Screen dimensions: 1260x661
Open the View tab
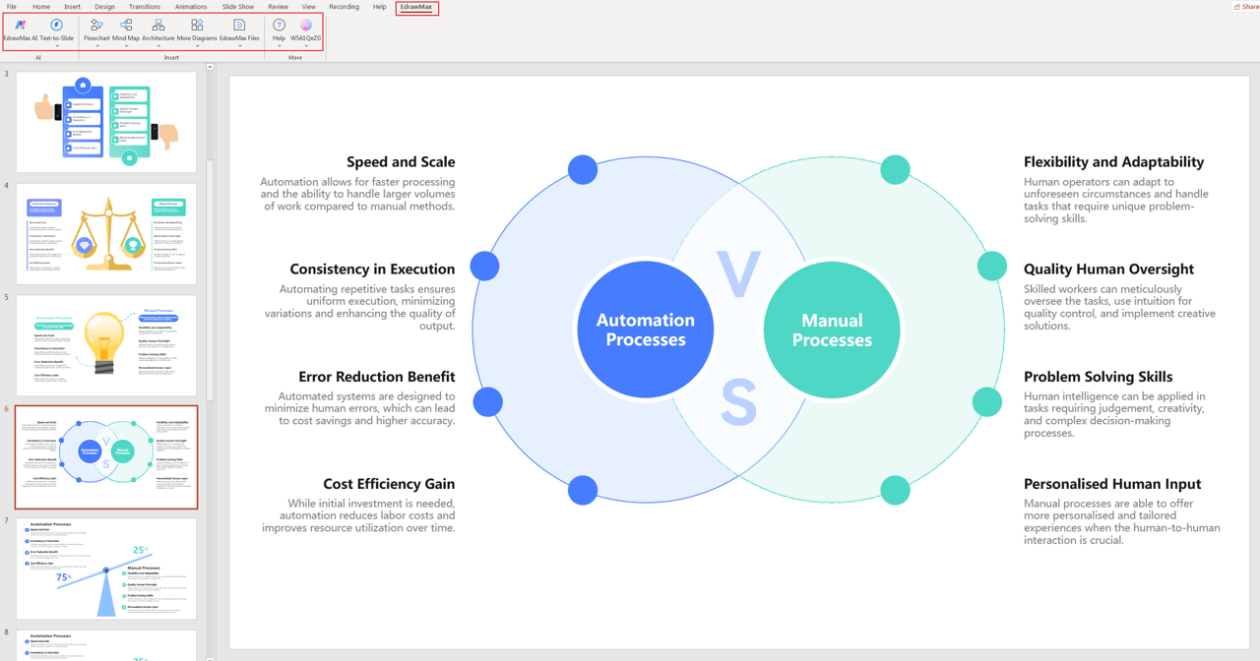pyautogui.click(x=309, y=7)
